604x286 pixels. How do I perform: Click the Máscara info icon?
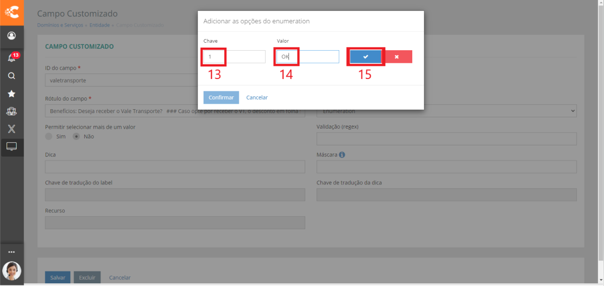click(342, 155)
